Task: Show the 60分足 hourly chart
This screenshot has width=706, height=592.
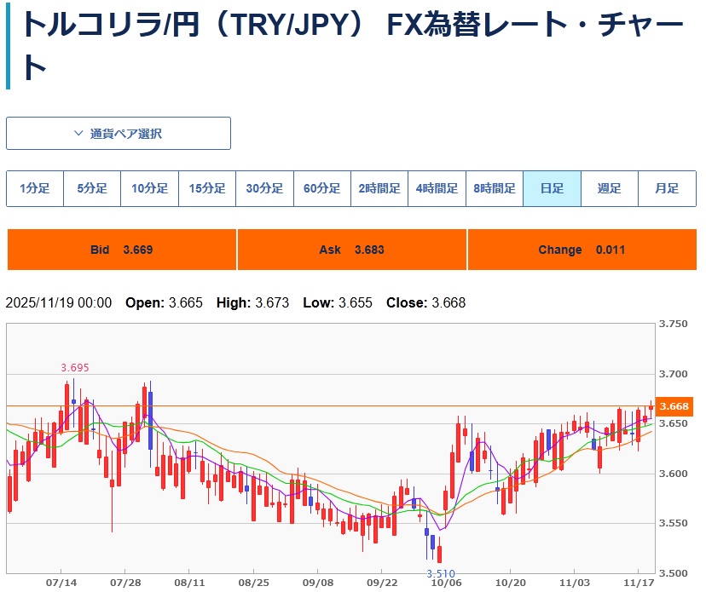Action: point(321,189)
